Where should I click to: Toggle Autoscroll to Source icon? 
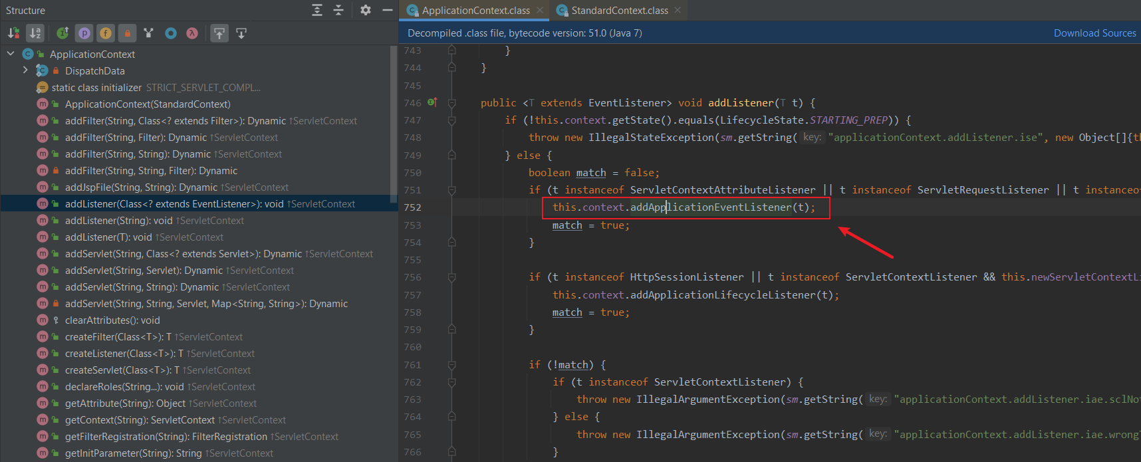219,33
